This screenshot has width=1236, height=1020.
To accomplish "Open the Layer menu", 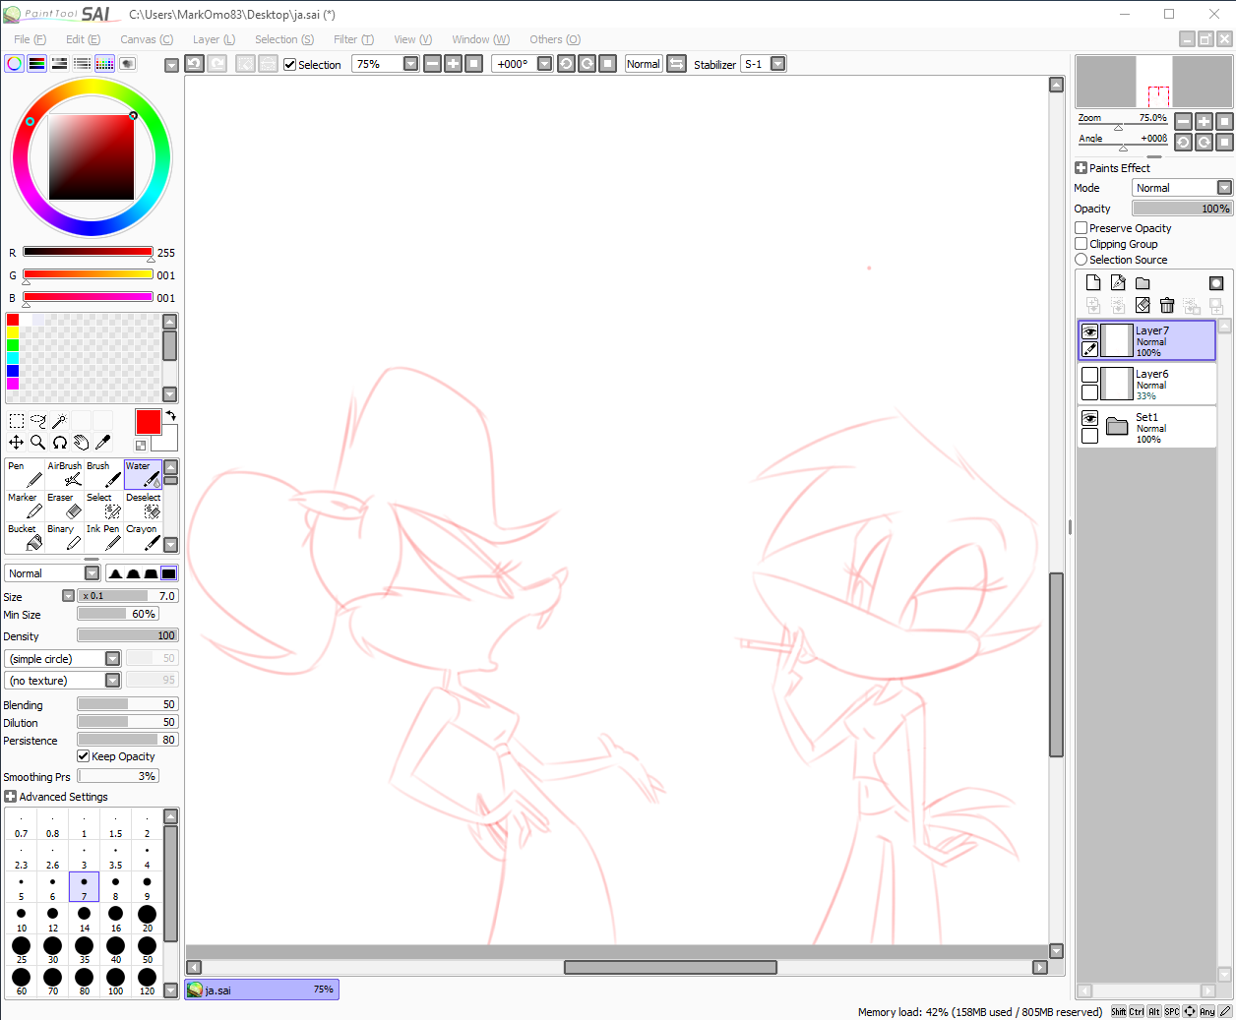I will tap(214, 39).
